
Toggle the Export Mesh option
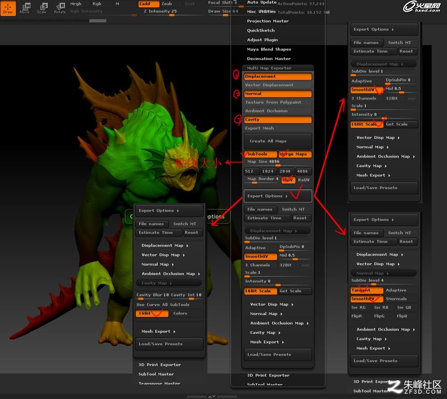pyautogui.click(x=278, y=128)
